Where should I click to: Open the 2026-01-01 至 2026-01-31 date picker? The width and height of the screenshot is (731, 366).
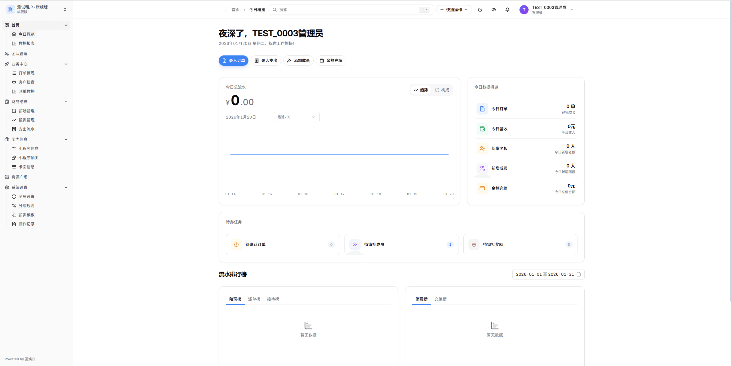click(x=548, y=274)
